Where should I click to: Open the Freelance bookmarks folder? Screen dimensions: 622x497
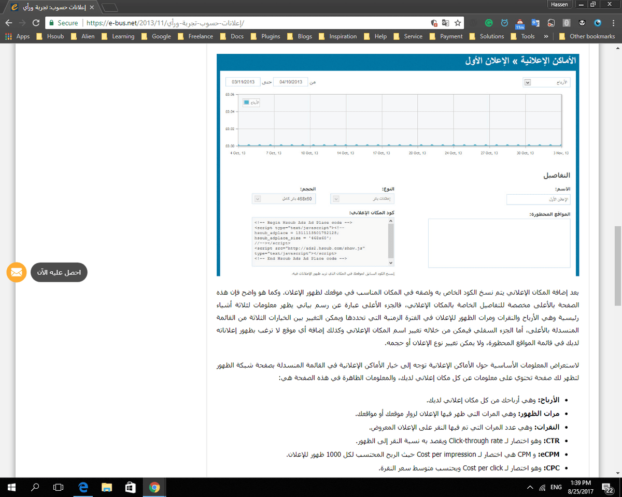tap(195, 36)
